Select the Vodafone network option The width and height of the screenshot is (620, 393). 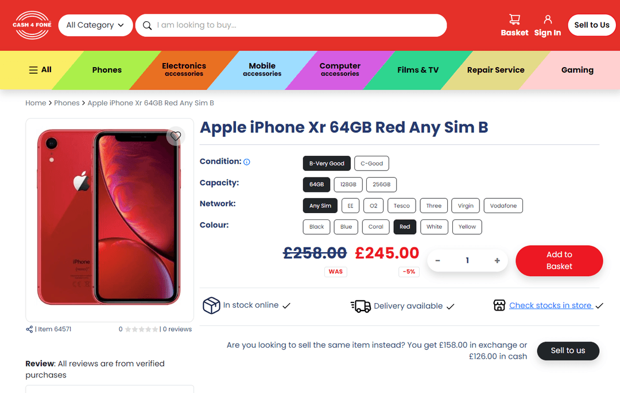coord(503,206)
